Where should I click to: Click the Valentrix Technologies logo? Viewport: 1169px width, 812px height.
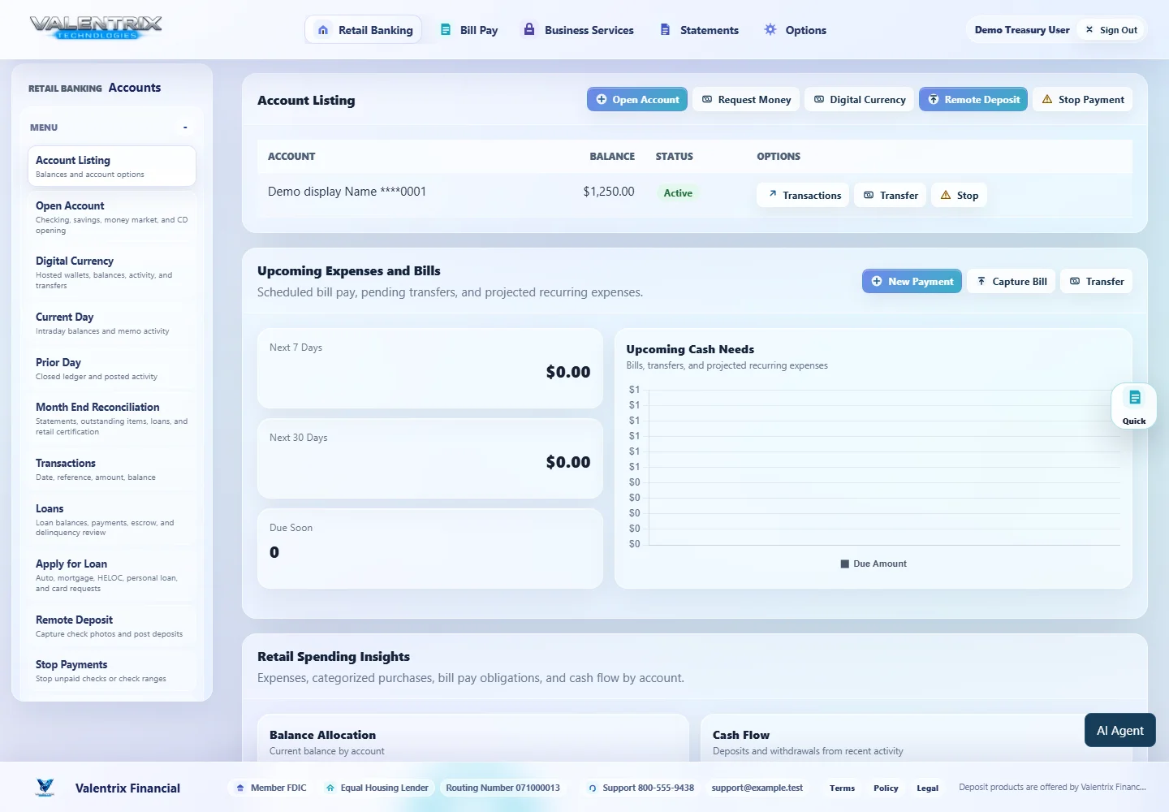pyautogui.click(x=96, y=28)
